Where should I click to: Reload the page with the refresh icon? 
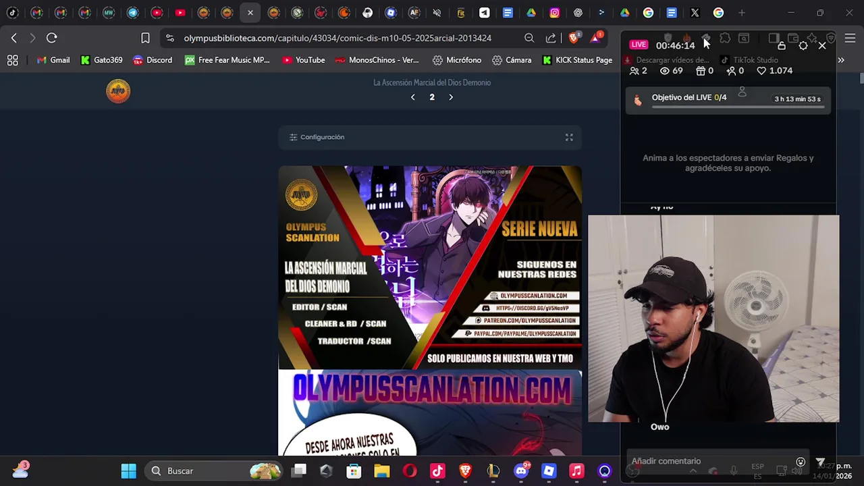pyautogui.click(x=52, y=38)
